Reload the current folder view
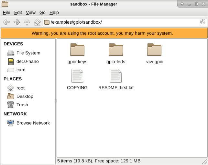The width and height of the screenshot is (208, 165). point(203,22)
